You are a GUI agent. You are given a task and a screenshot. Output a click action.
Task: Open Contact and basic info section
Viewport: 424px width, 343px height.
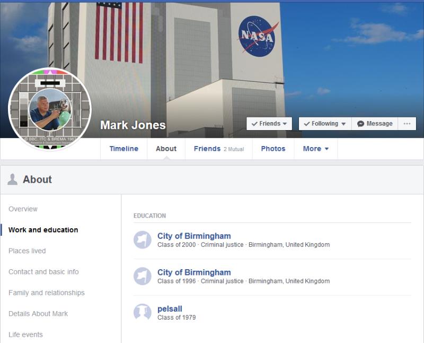[x=43, y=272]
